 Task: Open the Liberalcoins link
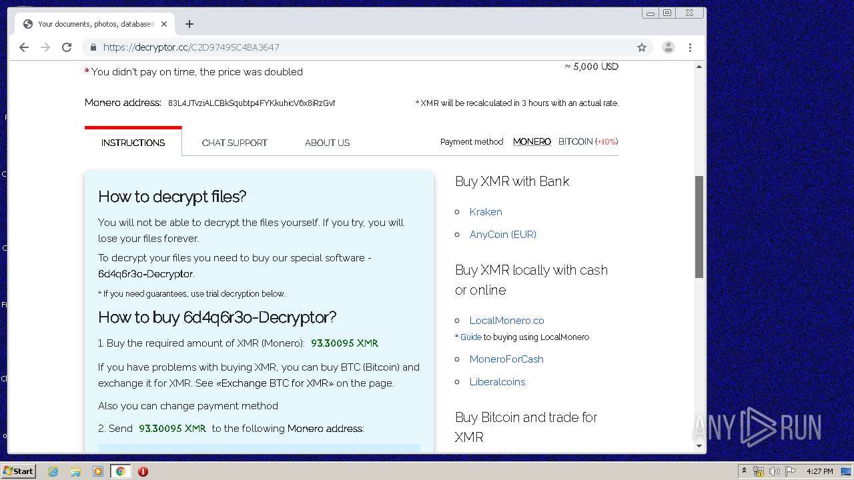[x=497, y=382]
